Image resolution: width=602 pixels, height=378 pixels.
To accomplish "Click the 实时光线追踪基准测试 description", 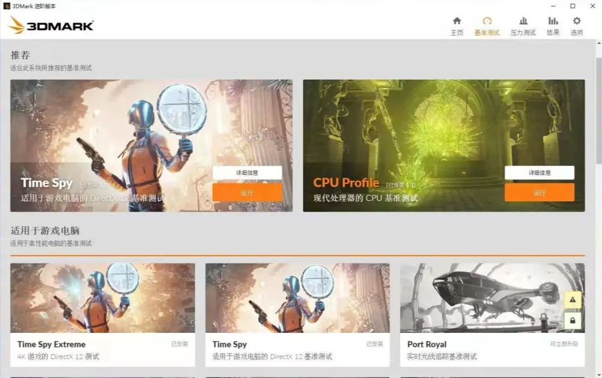I will coord(442,357).
